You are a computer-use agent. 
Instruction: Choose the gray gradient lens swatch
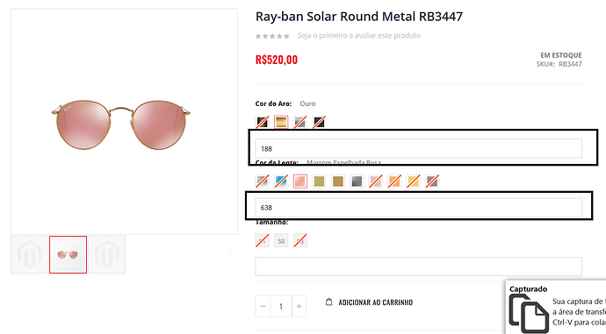tap(357, 181)
